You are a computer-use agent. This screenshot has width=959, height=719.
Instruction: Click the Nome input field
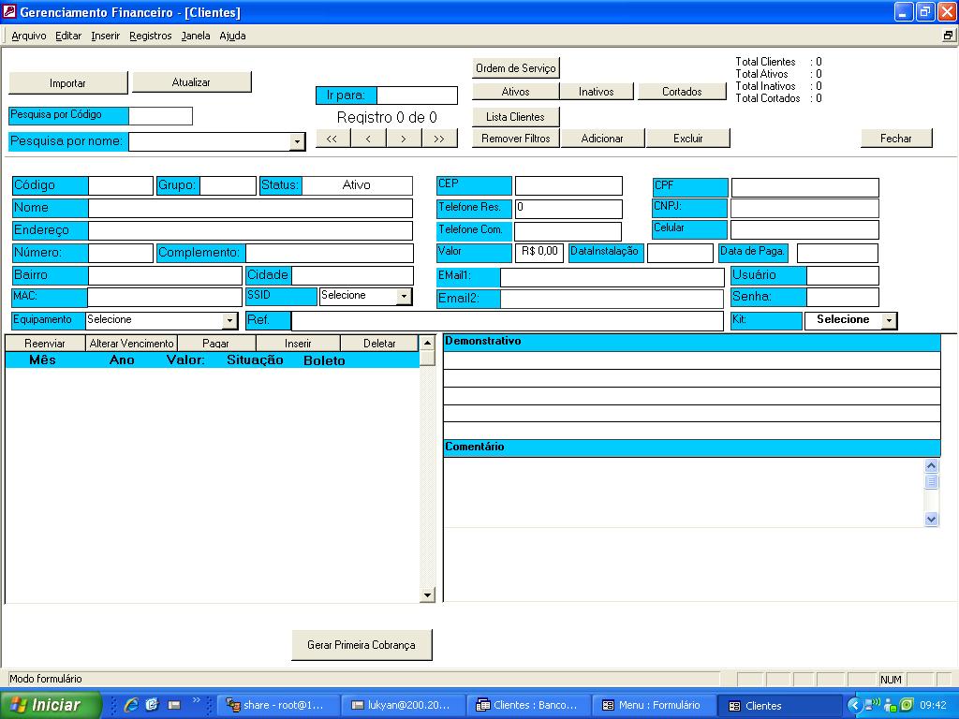[x=251, y=208]
